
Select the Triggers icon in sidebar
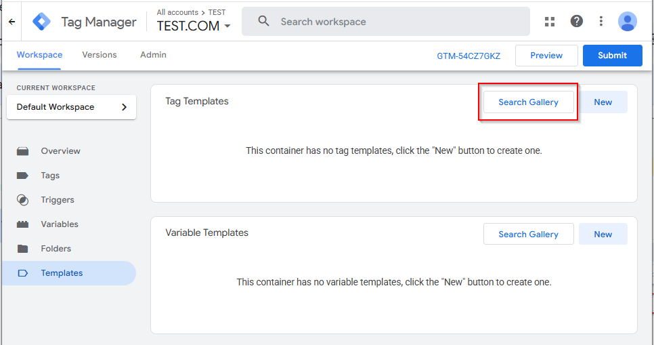point(22,200)
